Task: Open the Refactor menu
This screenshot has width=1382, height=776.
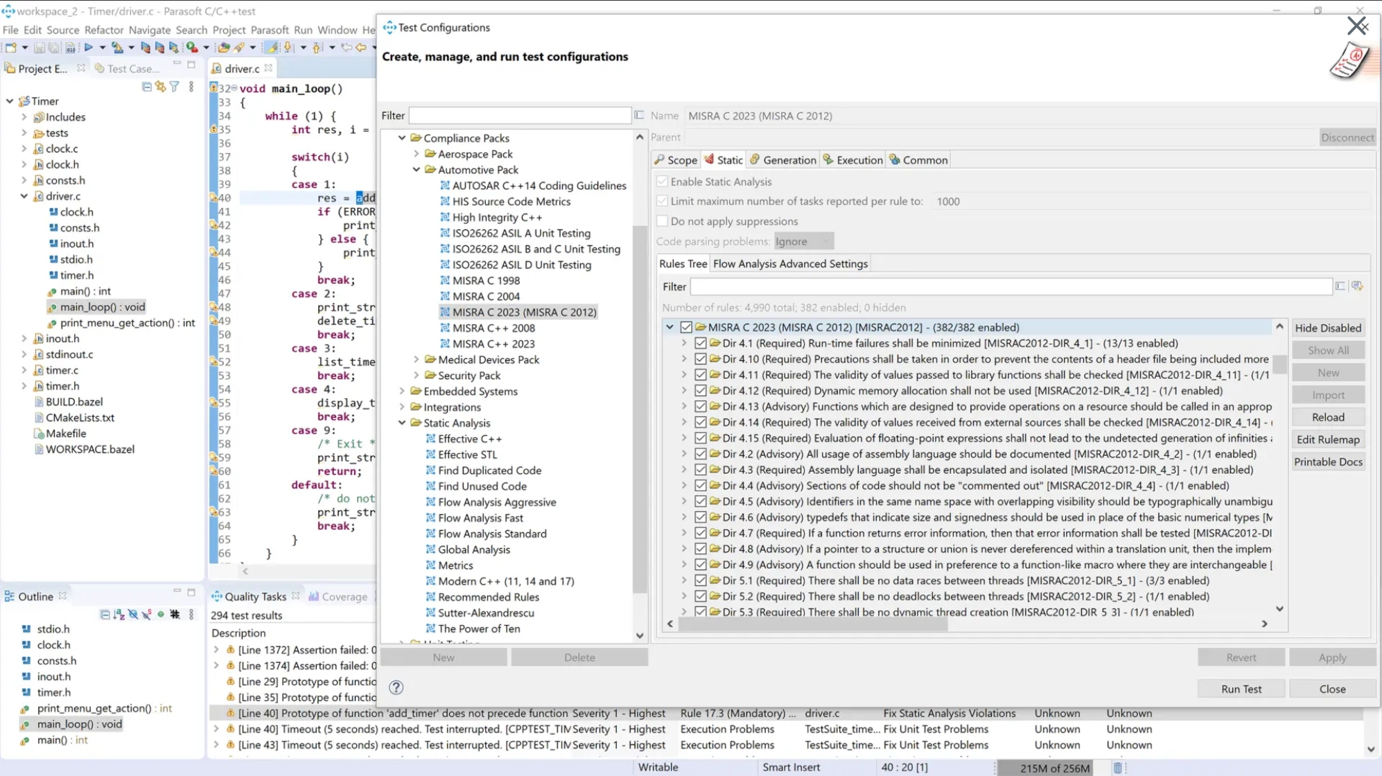Action: pos(104,30)
